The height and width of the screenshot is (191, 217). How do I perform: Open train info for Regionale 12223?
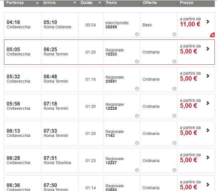[x=137, y=61]
